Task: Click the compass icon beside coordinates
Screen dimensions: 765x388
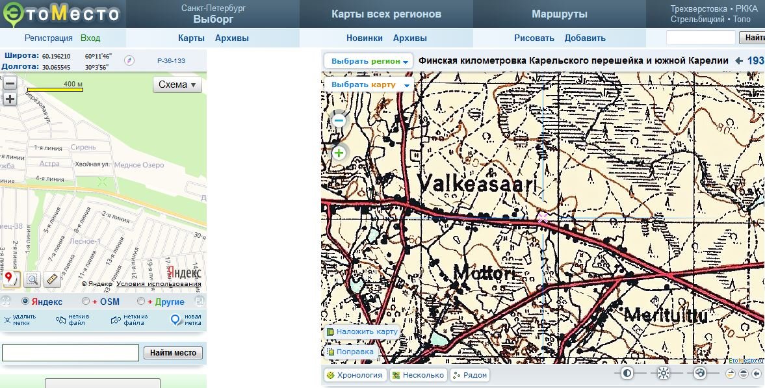Action: [129, 60]
